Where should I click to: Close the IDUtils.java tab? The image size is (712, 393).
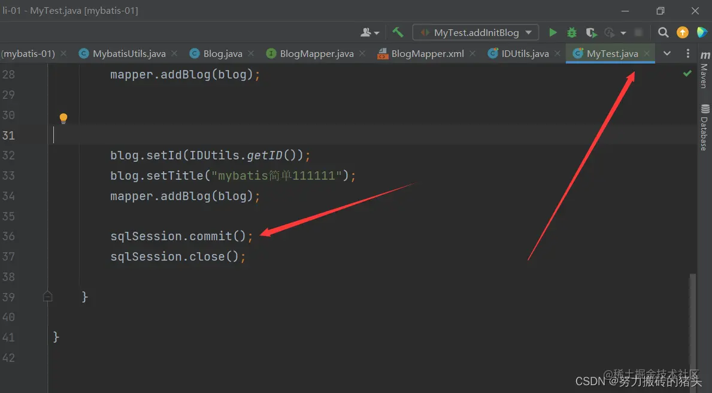tap(558, 53)
